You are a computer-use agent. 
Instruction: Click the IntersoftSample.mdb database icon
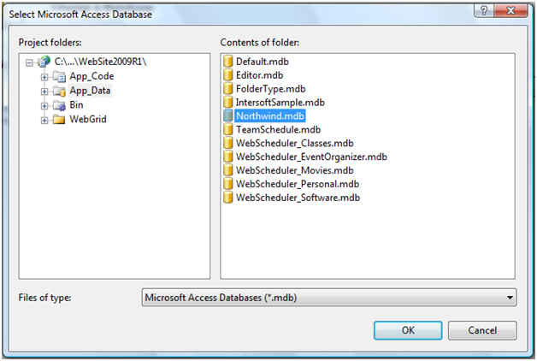click(227, 103)
